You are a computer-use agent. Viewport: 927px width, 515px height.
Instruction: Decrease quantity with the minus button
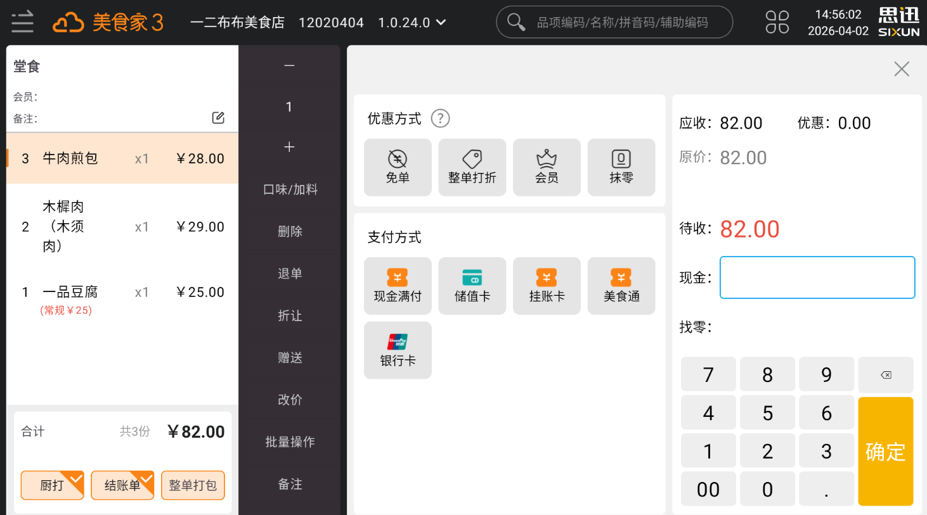pyautogui.click(x=289, y=66)
